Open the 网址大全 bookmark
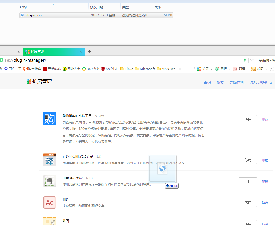The width and height of the screenshot is (275, 225). (x=71, y=69)
